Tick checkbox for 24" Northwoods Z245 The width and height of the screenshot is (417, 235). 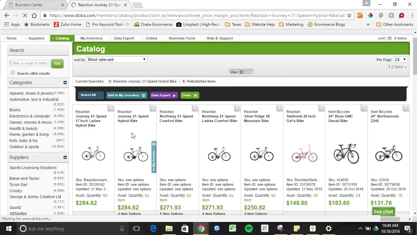click(406, 108)
